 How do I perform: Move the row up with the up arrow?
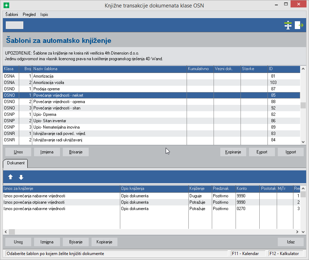coord(10,177)
